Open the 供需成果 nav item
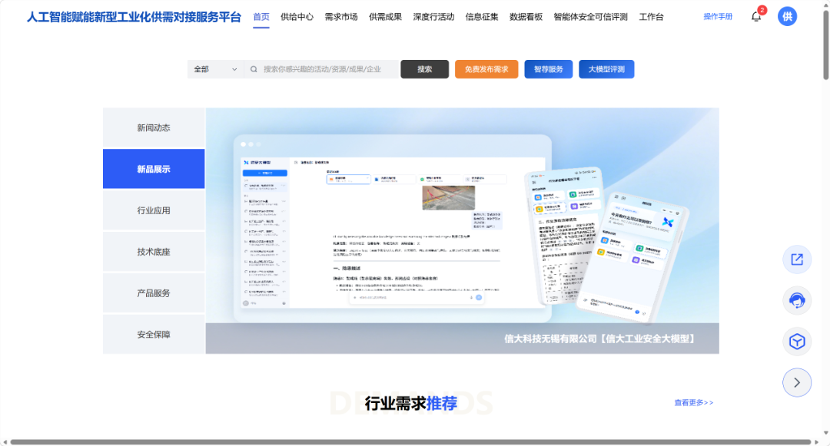Image resolution: width=830 pixels, height=446 pixels. [x=385, y=17]
